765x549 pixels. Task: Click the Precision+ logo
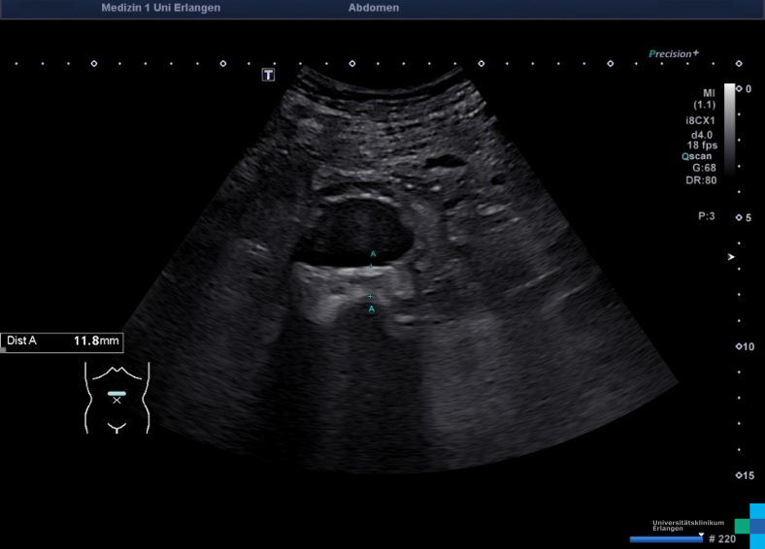(x=674, y=54)
